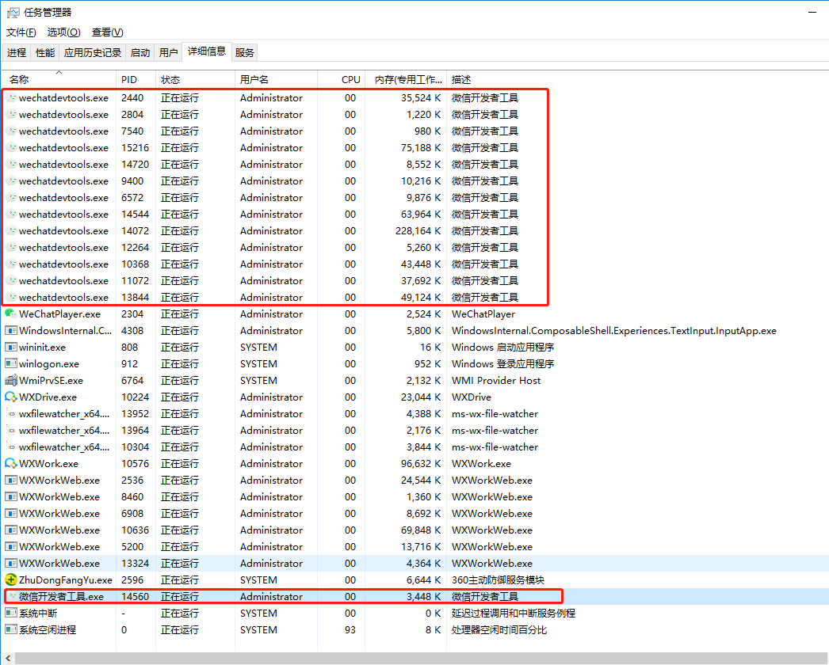Viewport: 829px width, 665px height.
Task: Click the PID 10224 cell
Action: [x=136, y=397]
